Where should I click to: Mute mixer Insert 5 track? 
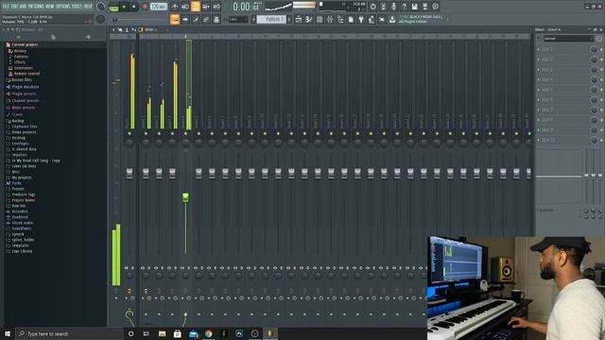(x=199, y=134)
